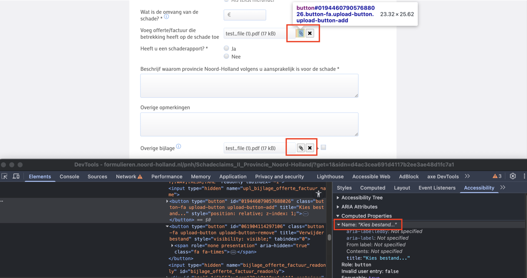The height and width of the screenshot is (278, 527).
Task: Remove the offerte/factuur file with X button
Action: coord(310,33)
